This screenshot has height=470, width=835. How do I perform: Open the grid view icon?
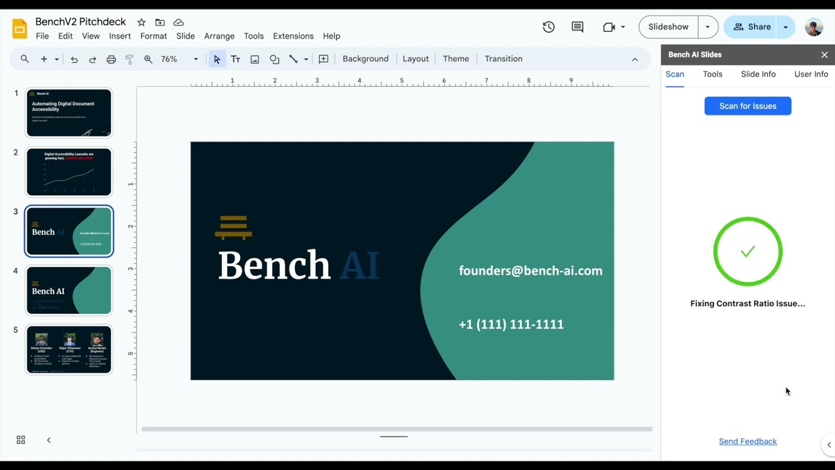point(21,440)
